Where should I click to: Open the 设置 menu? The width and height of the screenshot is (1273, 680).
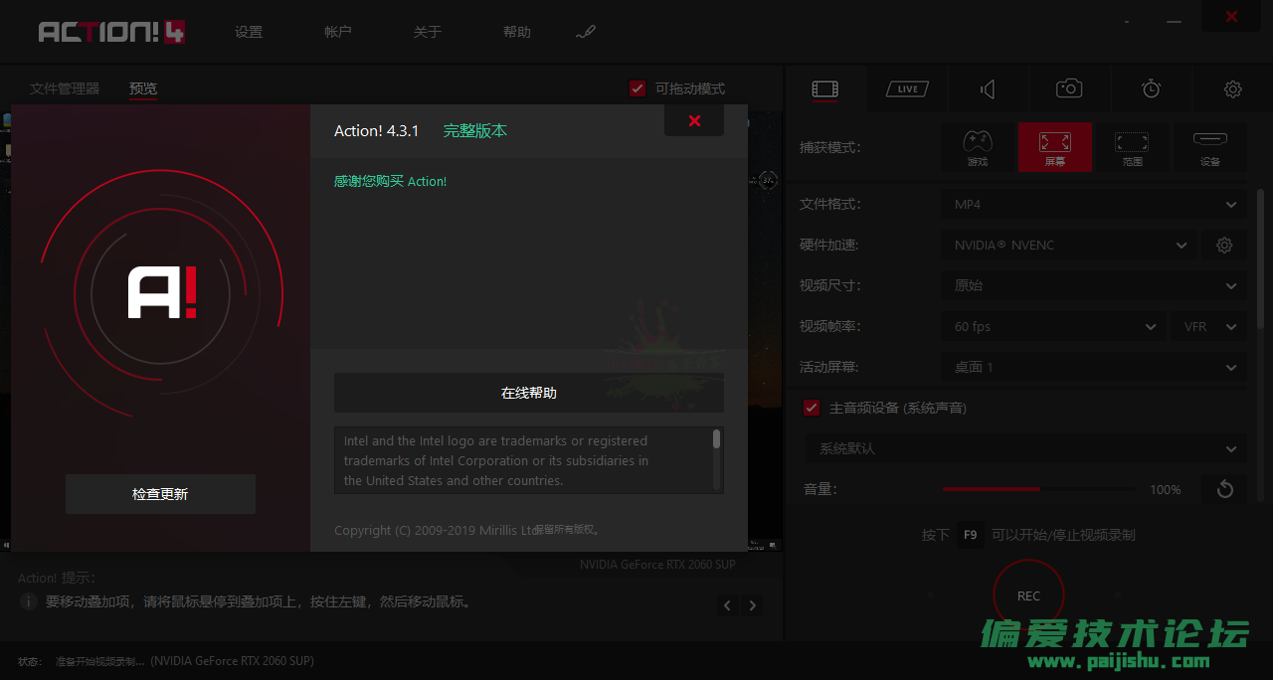(249, 32)
